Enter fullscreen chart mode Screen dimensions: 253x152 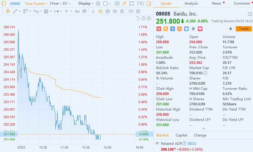pyautogui.click(x=132, y=4)
